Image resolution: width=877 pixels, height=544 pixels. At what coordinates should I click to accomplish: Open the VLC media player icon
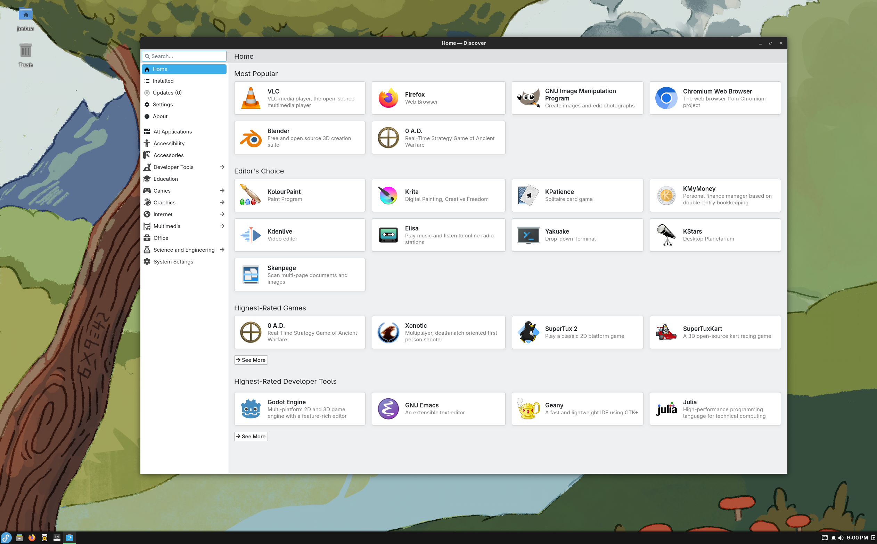(251, 98)
